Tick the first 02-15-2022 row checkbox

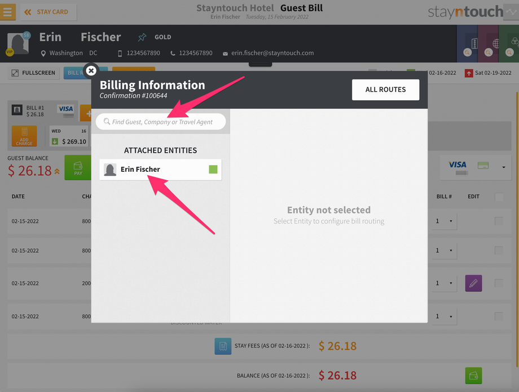click(499, 221)
